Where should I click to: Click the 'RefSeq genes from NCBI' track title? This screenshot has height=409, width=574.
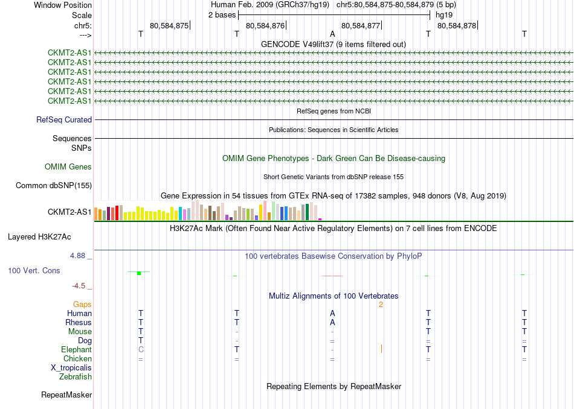[x=334, y=111]
